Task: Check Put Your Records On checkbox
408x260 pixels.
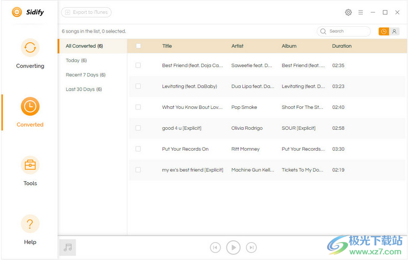Action: click(x=138, y=149)
